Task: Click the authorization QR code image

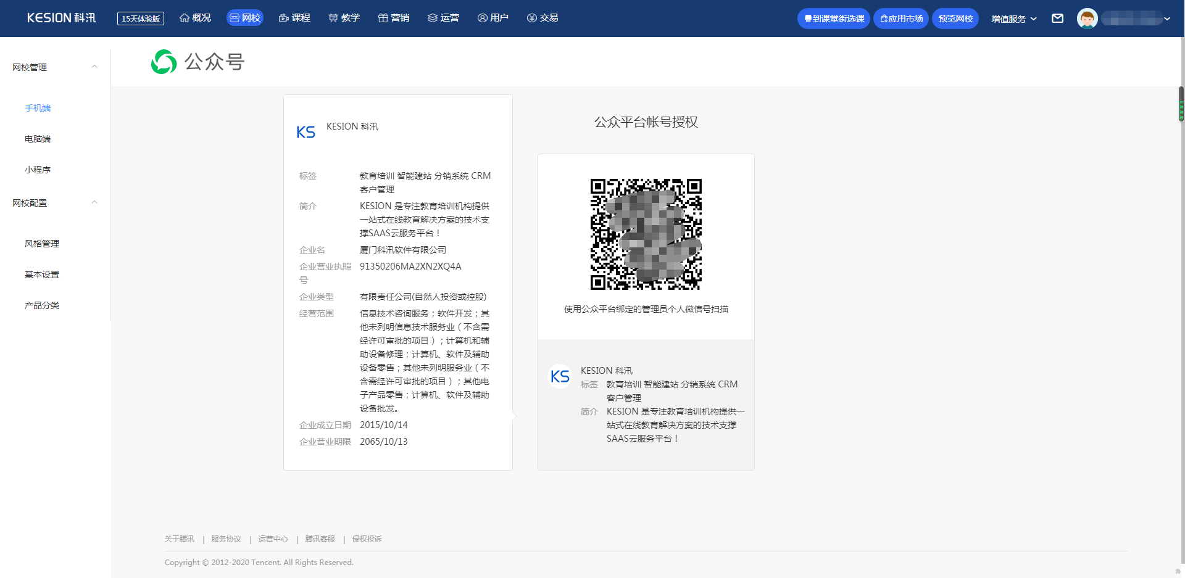Action: coord(646,234)
